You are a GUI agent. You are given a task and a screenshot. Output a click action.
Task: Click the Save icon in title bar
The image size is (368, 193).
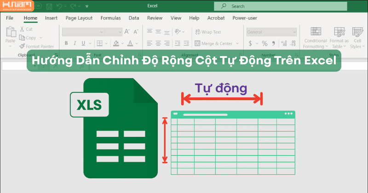(x=49, y=6)
